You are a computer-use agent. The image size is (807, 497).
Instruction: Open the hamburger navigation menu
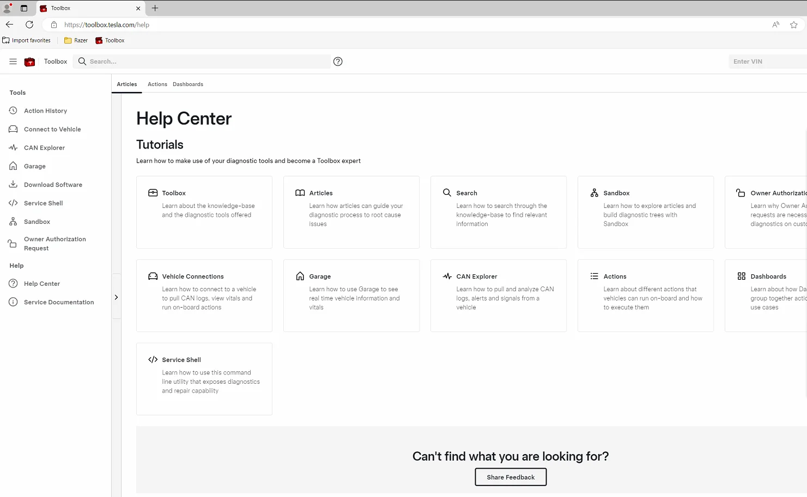click(13, 62)
